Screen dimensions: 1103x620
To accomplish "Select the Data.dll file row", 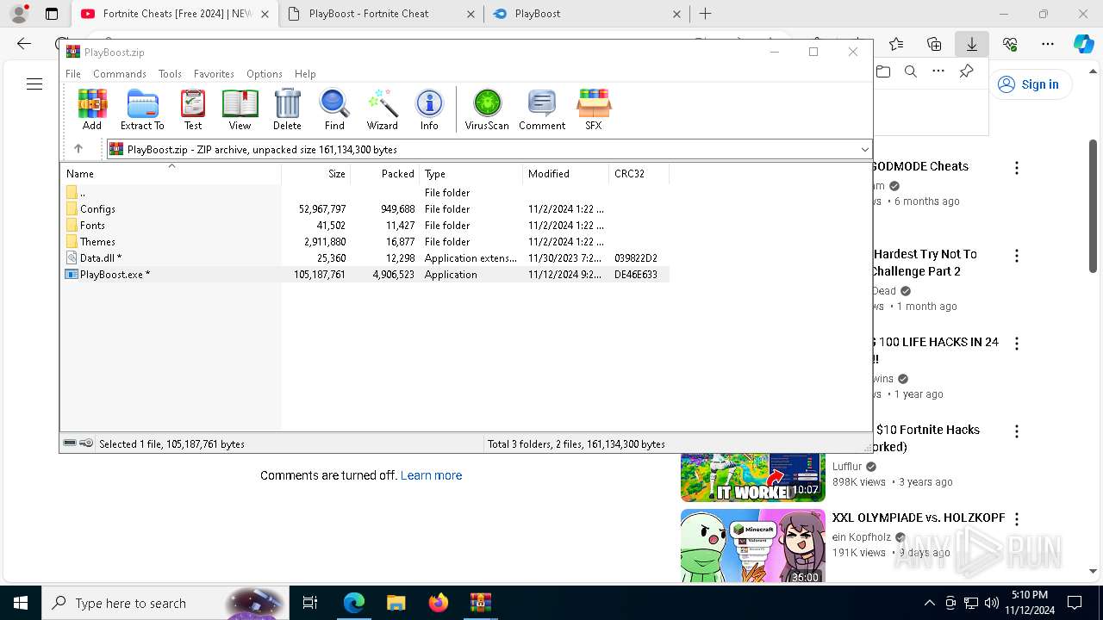I will click(x=365, y=257).
